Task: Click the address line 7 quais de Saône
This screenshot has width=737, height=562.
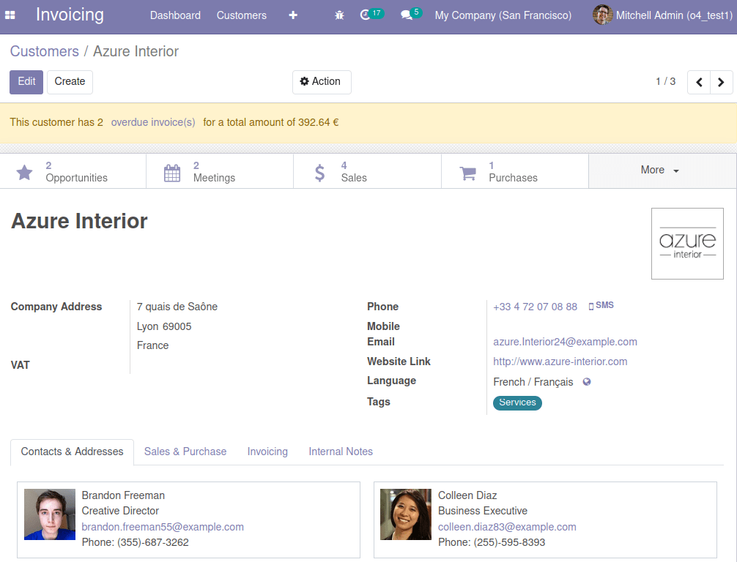Action: click(177, 307)
